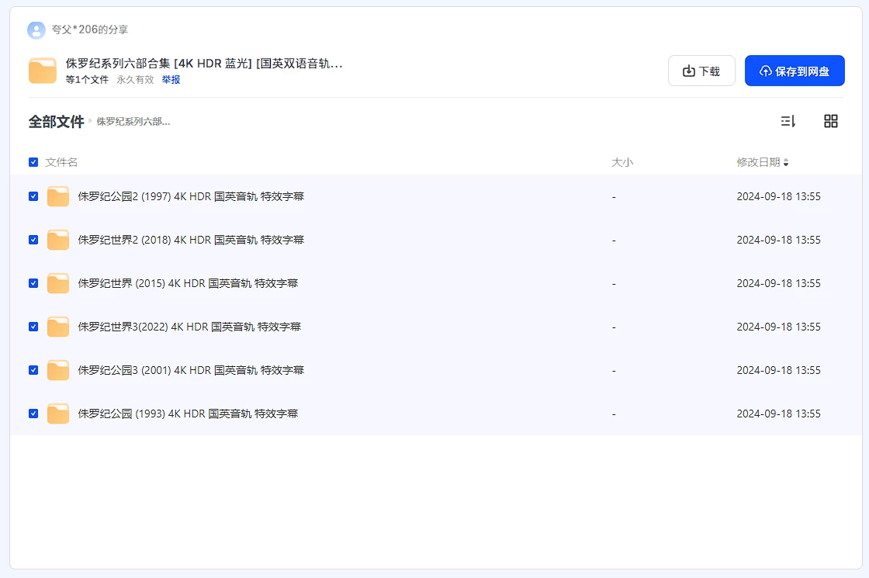Switch to grid view layout

(x=831, y=121)
